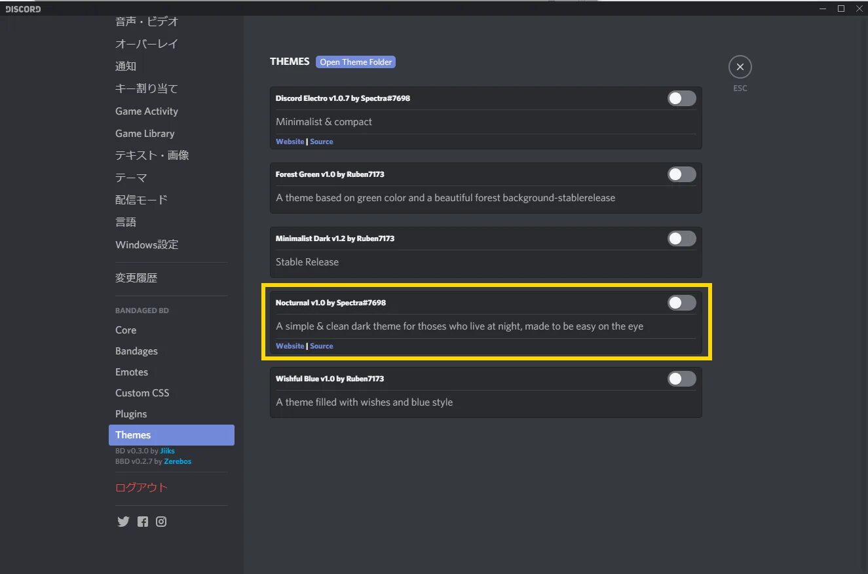Maximize the Discord window
This screenshot has height=574, width=868.
(842, 9)
